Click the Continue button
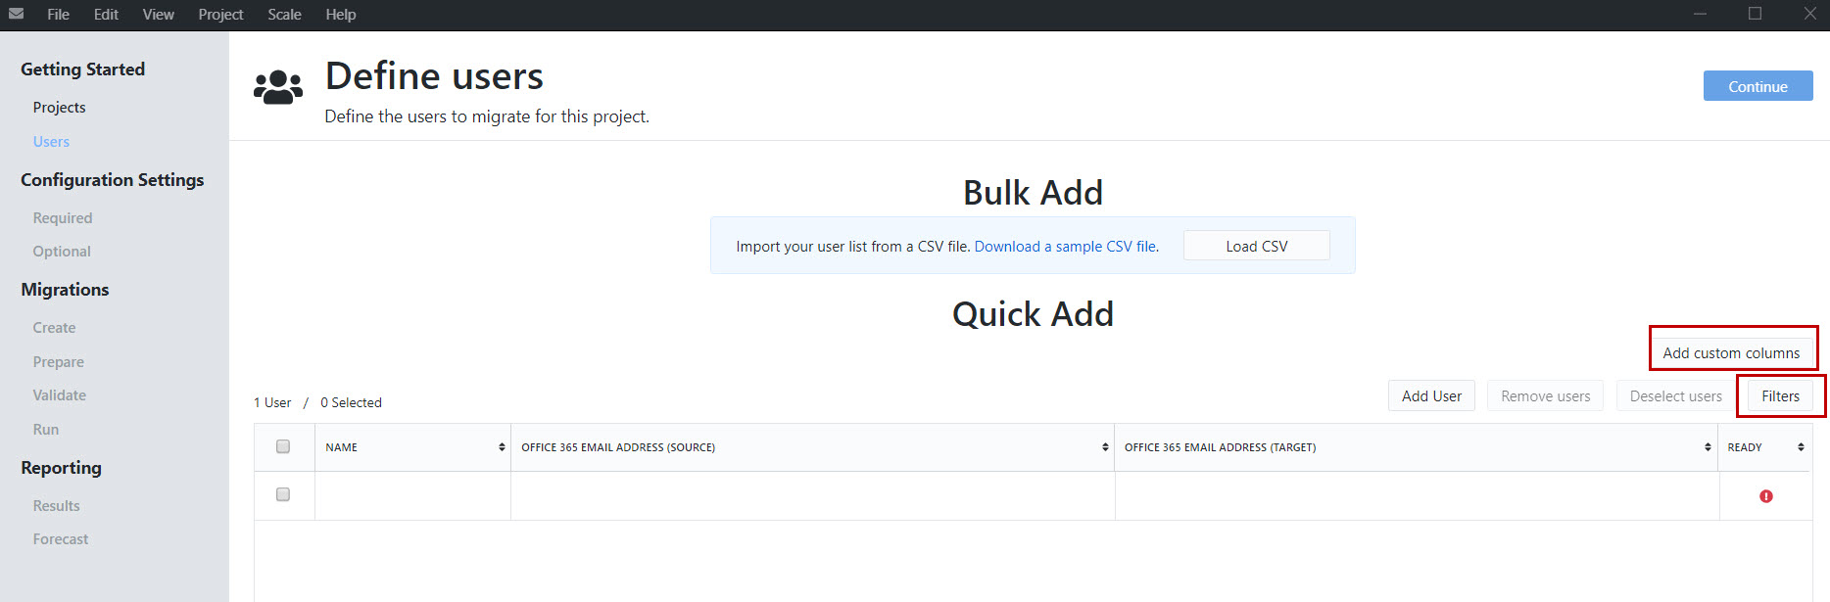The height and width of the screenshot is (602, 1830). pos(1758,86)
